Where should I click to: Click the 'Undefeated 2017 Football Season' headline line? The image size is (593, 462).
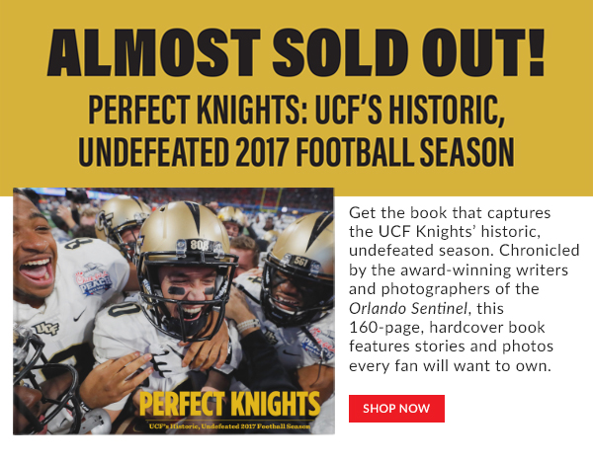tap(296, 153)
